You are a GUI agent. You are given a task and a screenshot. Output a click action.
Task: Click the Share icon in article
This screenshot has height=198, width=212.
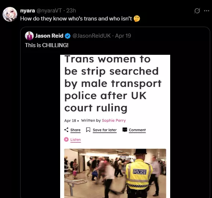click(66, 130)
